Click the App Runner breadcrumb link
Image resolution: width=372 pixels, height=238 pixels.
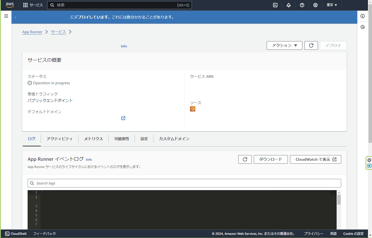32,32
